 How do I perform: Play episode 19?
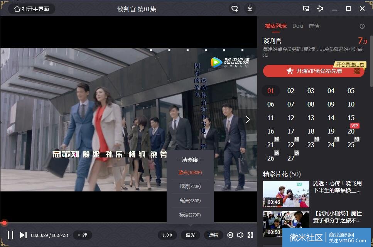pos(331,131)
